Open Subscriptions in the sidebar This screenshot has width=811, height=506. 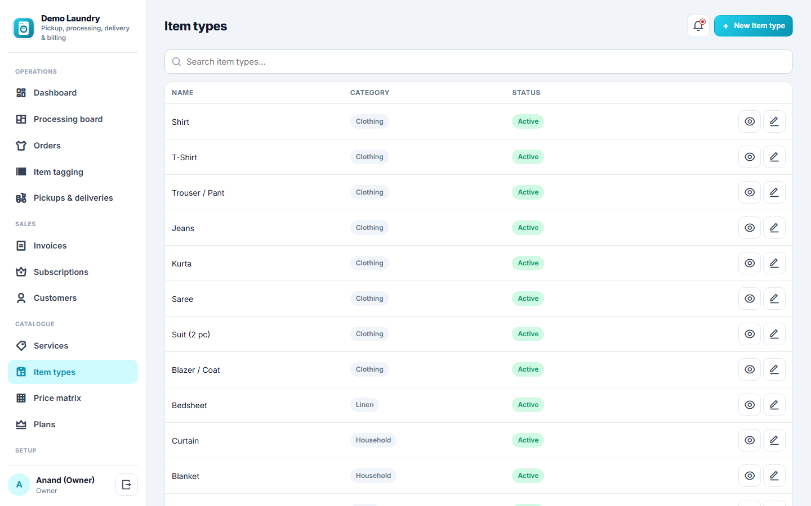coord(73,272)
